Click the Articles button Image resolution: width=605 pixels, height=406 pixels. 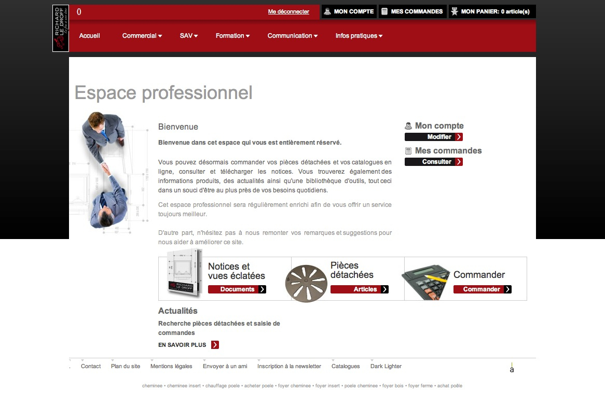tap(359, 289)
